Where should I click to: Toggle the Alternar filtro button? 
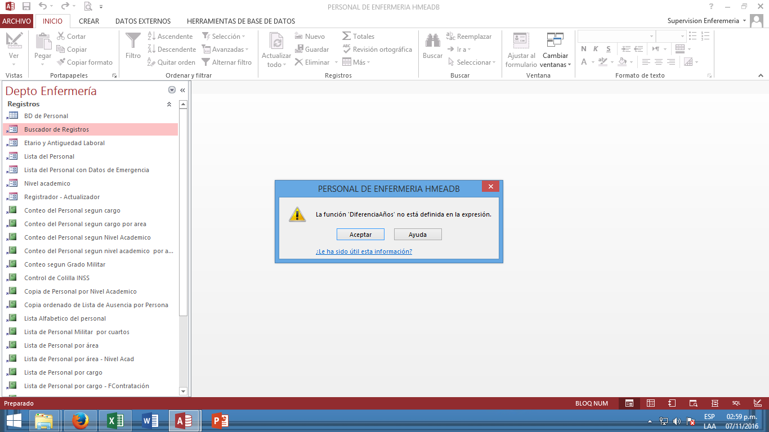(226, 62)
